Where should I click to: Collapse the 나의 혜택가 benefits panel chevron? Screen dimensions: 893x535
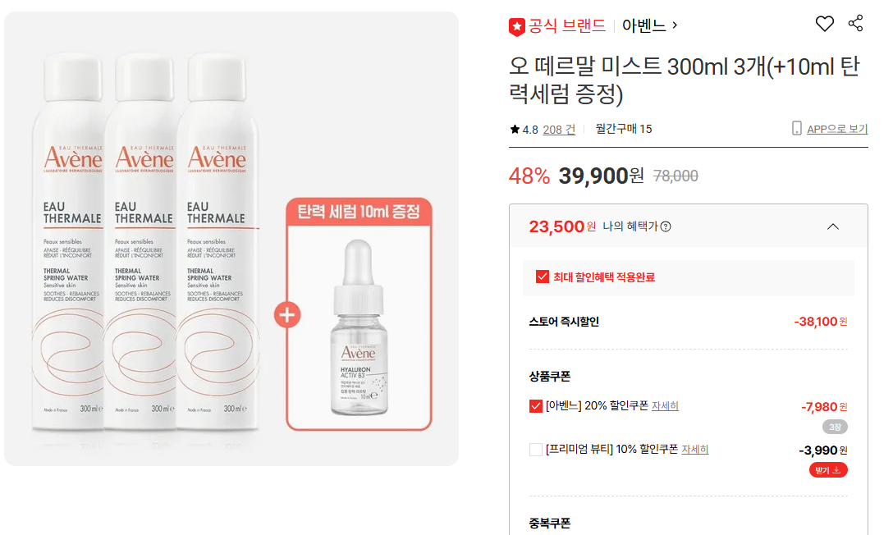click(832, 226)
